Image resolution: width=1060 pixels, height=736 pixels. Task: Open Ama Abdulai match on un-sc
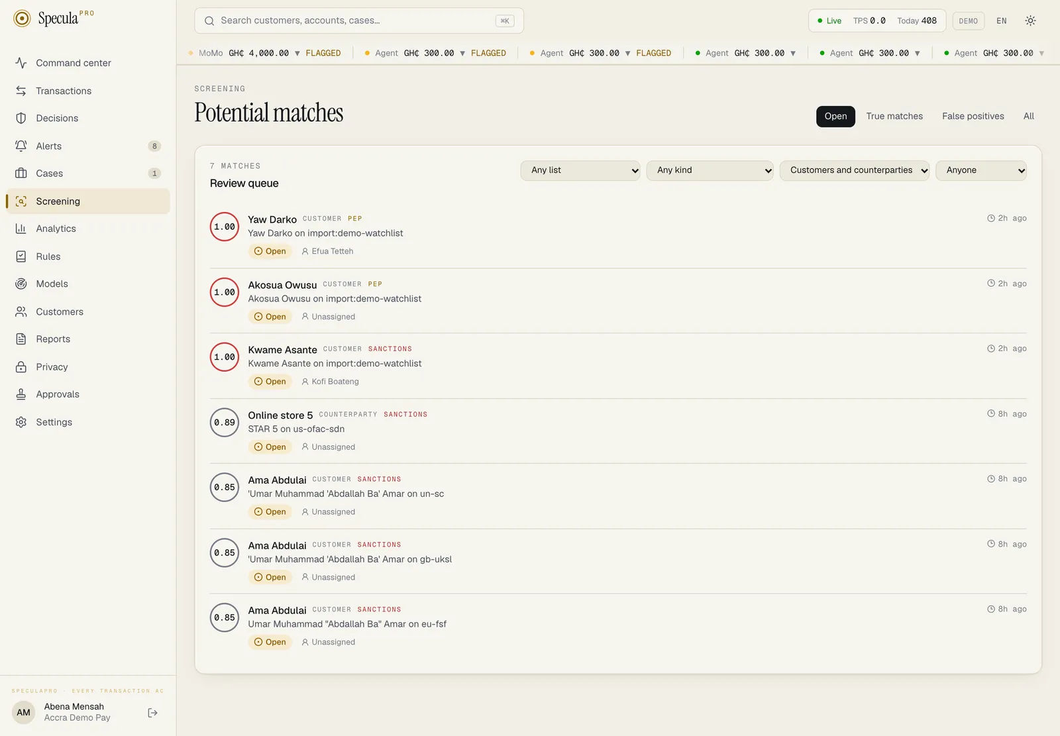click(618, 496)
